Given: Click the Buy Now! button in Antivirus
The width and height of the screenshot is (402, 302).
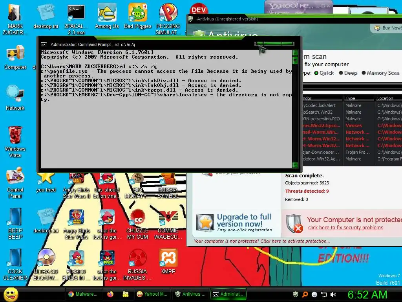Looking at the screenshot, I should pyautogui.click(x=387, y=28).
